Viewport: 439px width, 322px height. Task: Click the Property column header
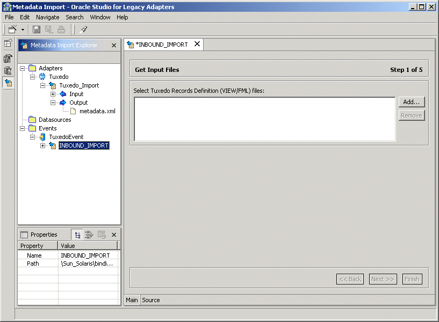(38, 246)
